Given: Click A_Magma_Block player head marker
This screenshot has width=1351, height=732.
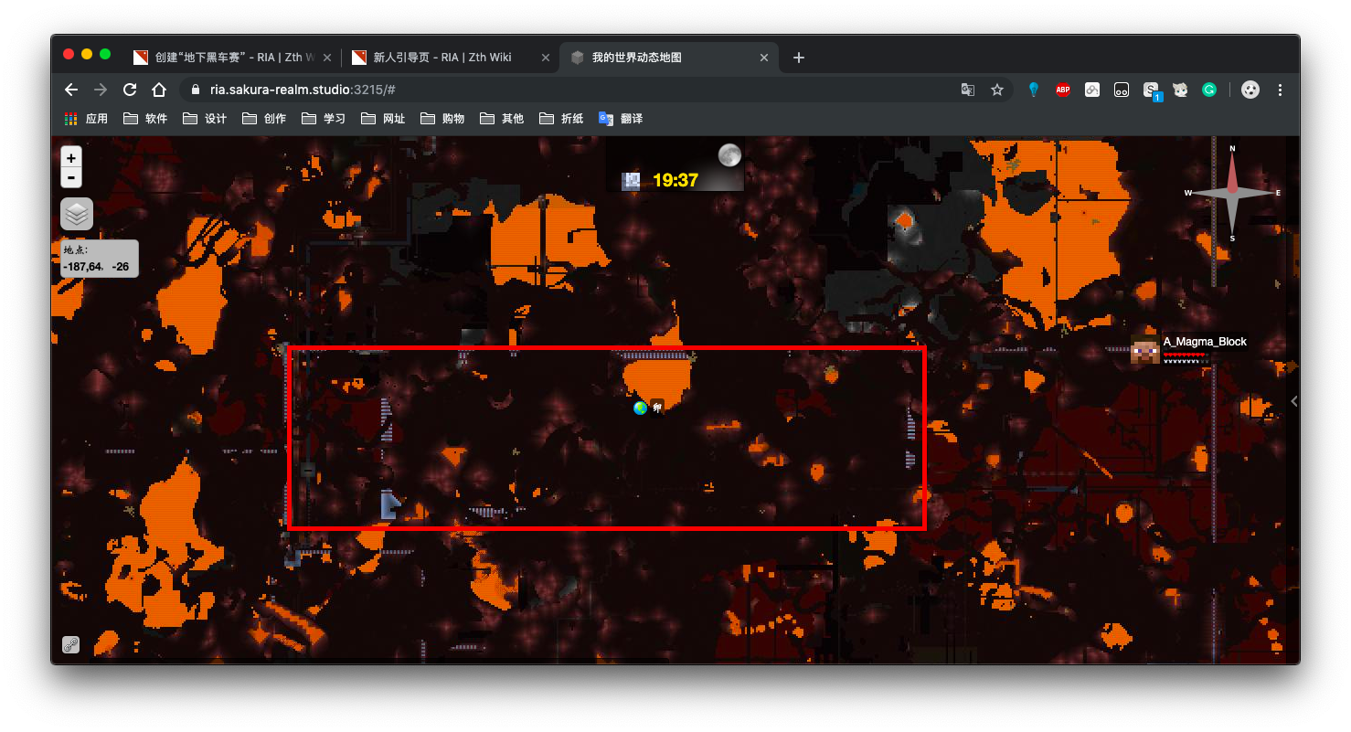Looking at the screenshot, I should (1144, 349).
